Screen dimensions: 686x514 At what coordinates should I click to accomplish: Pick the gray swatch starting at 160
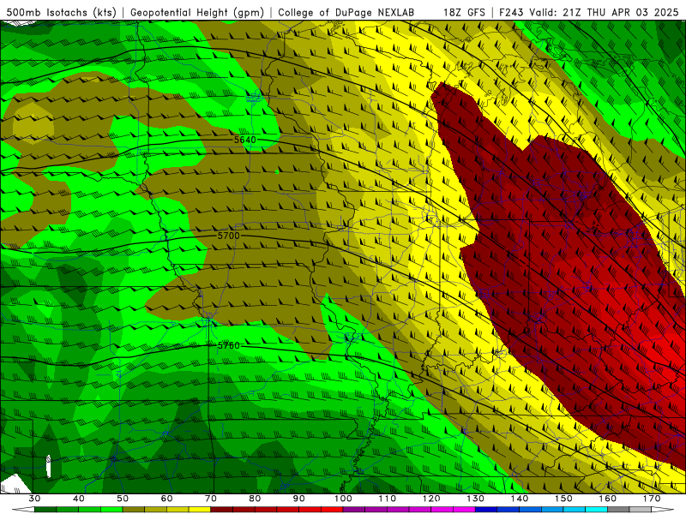618,510
